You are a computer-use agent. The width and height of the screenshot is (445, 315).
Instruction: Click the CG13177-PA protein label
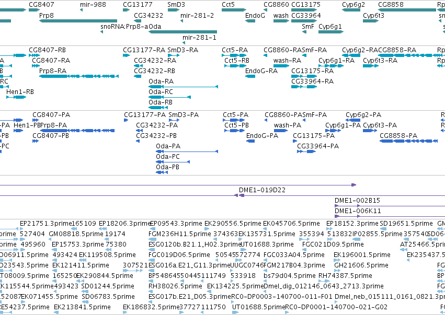pyautogui.click(x=145, y=114)
